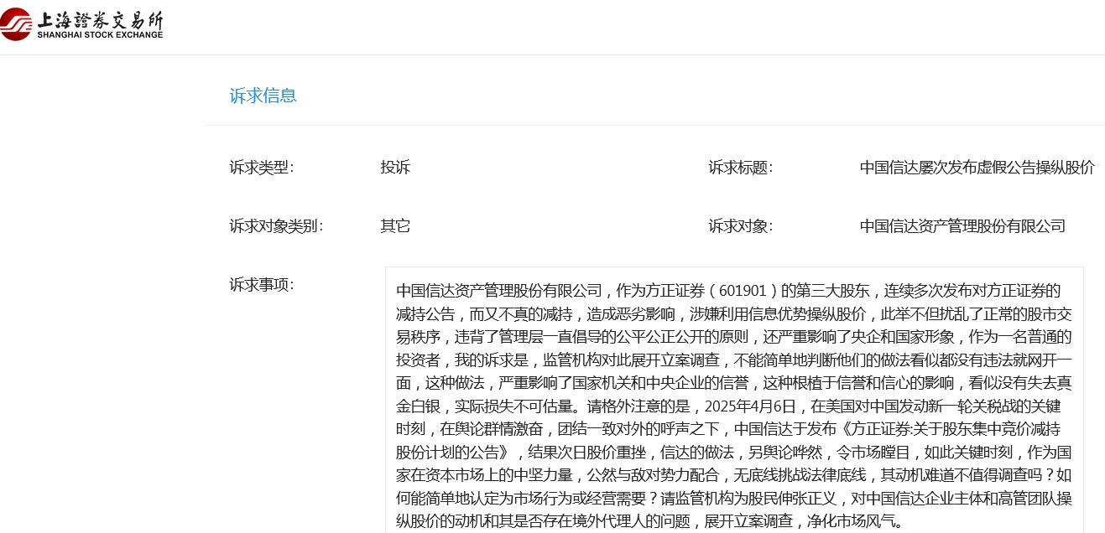Viewport: 1105px width, 533px height.
Task: Click 中国信达资产管理股份有限公司 in the 诉求对象 row
Action: [x=962, y=226]
